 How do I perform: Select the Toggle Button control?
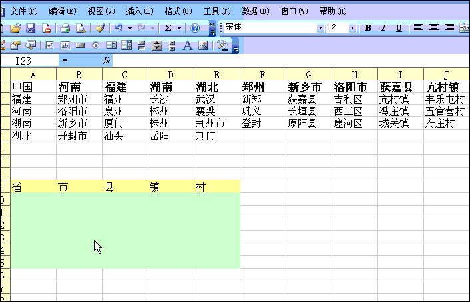pyautogui.click(x=142, y=45)
